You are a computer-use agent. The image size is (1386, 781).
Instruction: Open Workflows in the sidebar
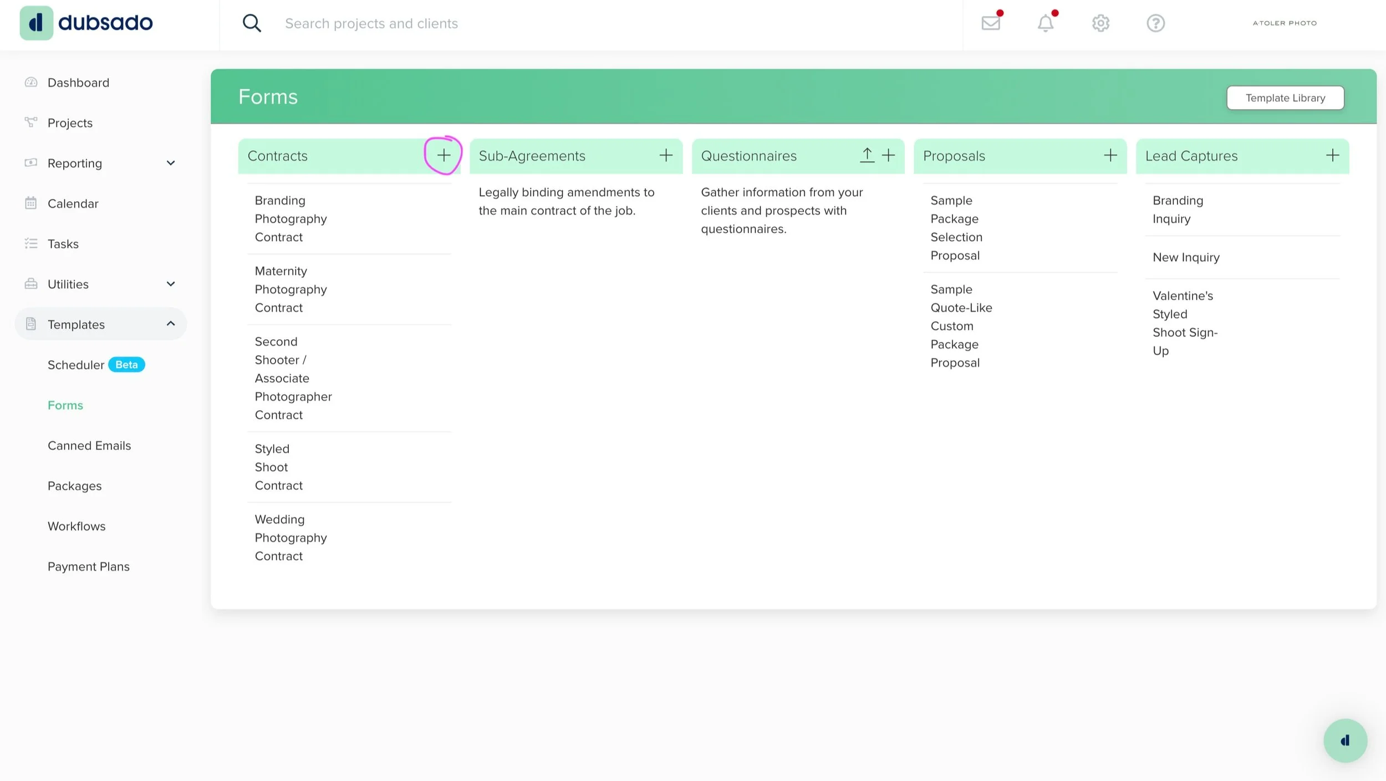[77, 526]
